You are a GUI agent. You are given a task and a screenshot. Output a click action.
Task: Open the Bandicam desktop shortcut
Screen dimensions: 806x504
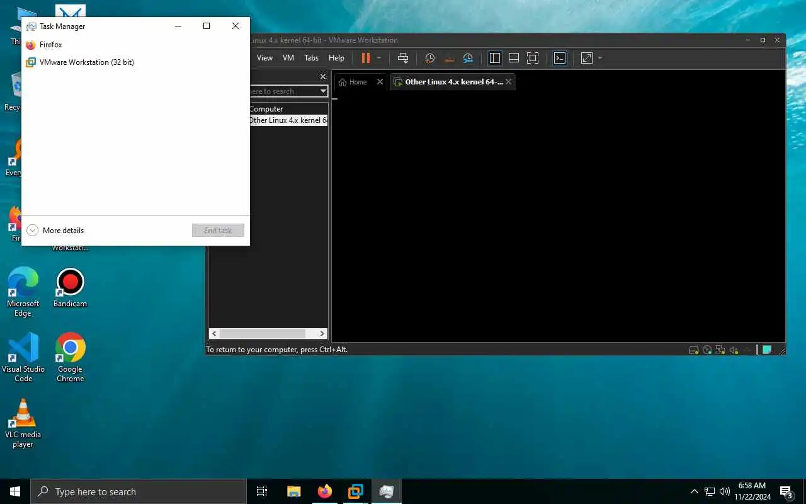coord(70,289)
